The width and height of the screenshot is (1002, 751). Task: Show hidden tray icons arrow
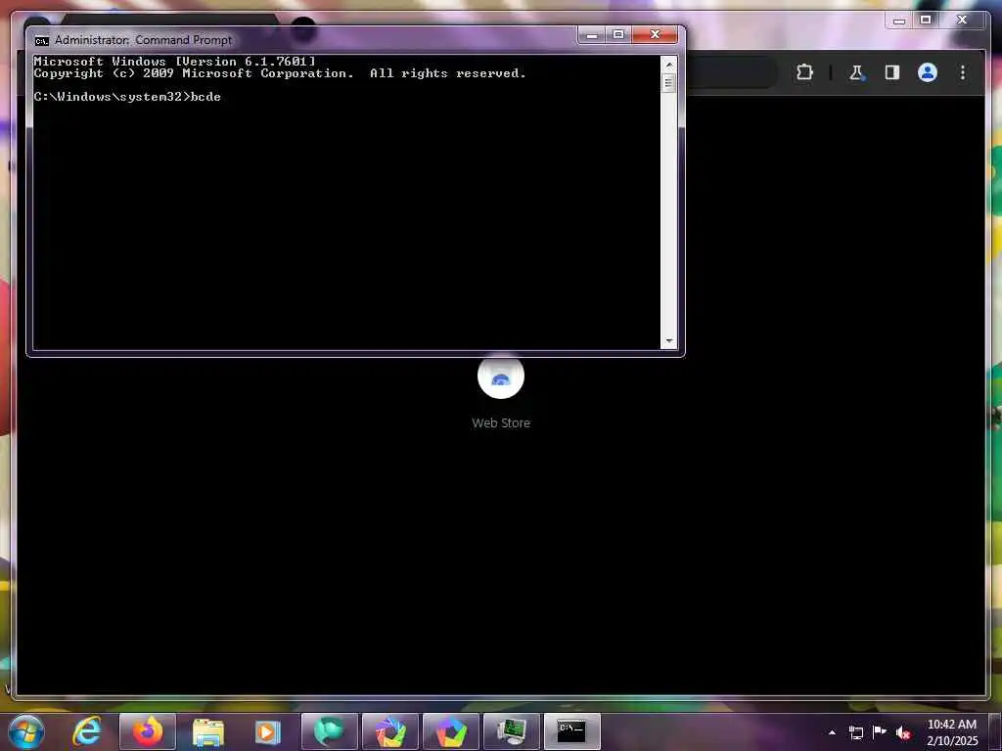(x=832, y=732)
